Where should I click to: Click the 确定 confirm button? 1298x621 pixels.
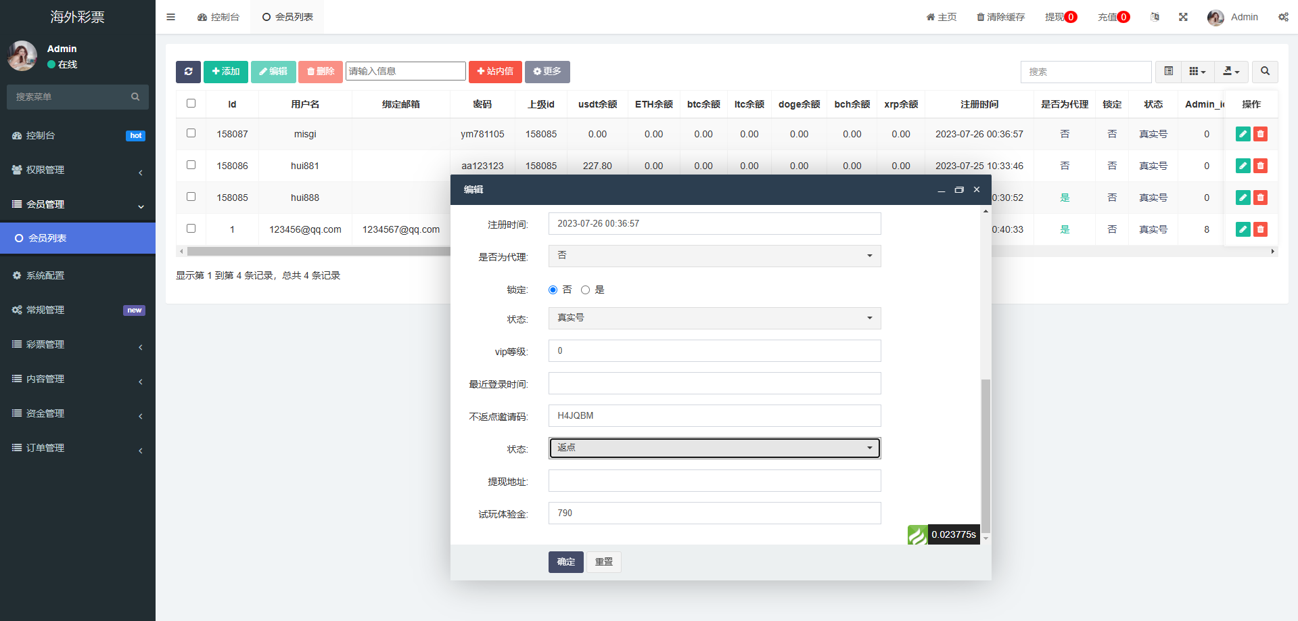(x=565, y=561)
